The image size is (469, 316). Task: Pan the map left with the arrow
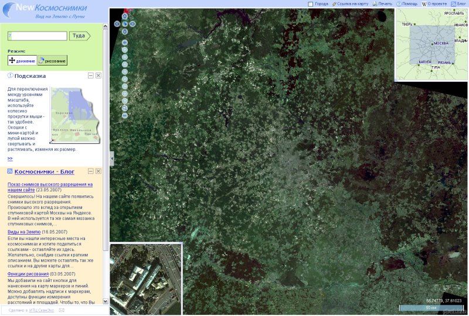pyautogui.click(x=117, y=24)
